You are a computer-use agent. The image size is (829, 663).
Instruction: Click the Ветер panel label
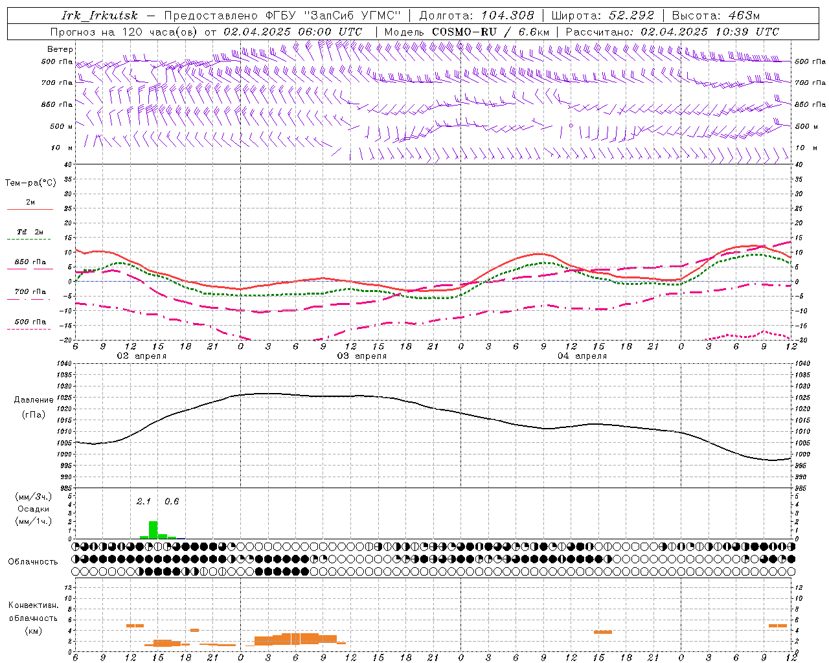(60, 49)
